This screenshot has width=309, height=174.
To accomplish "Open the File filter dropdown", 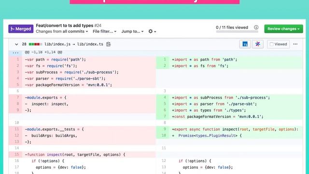I will (104, 31).
